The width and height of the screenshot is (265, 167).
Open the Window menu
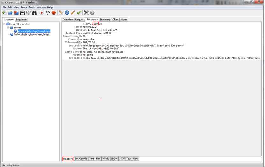[41, 7]
